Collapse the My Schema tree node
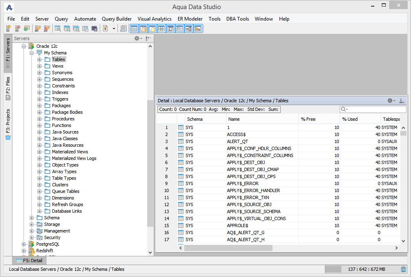 click(32, 53)
